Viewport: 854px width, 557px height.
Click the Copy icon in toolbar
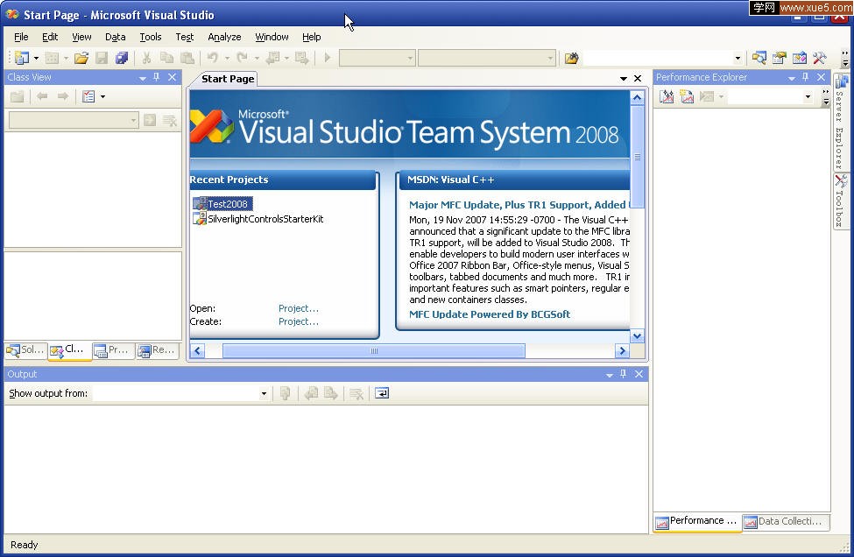click(166, 58)
